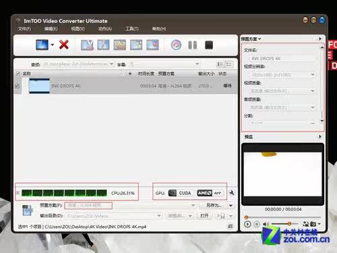Expand the 输出目录(D) path dropdown
The image size is (337, 253).
159,216
